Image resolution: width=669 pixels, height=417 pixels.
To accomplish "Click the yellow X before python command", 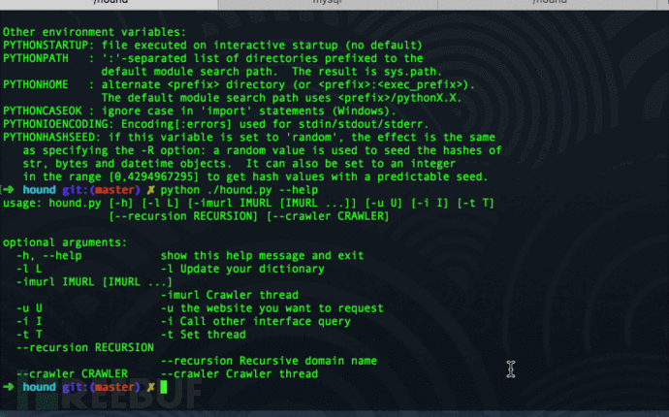I will click(150, 190).
